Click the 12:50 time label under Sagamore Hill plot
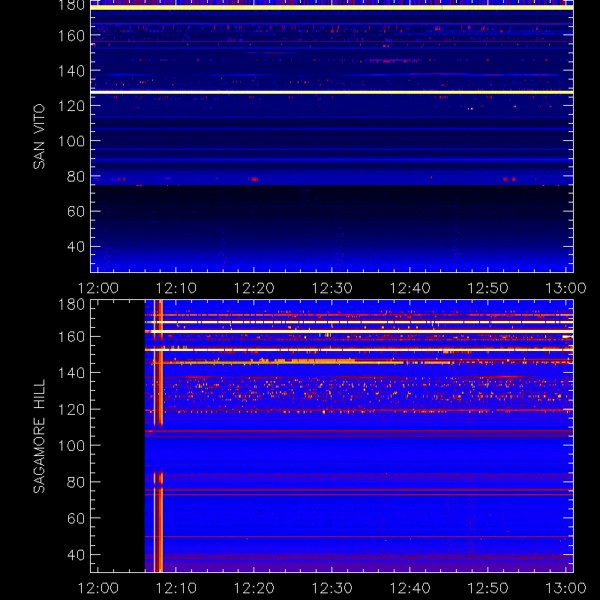 tap(488, 588)
